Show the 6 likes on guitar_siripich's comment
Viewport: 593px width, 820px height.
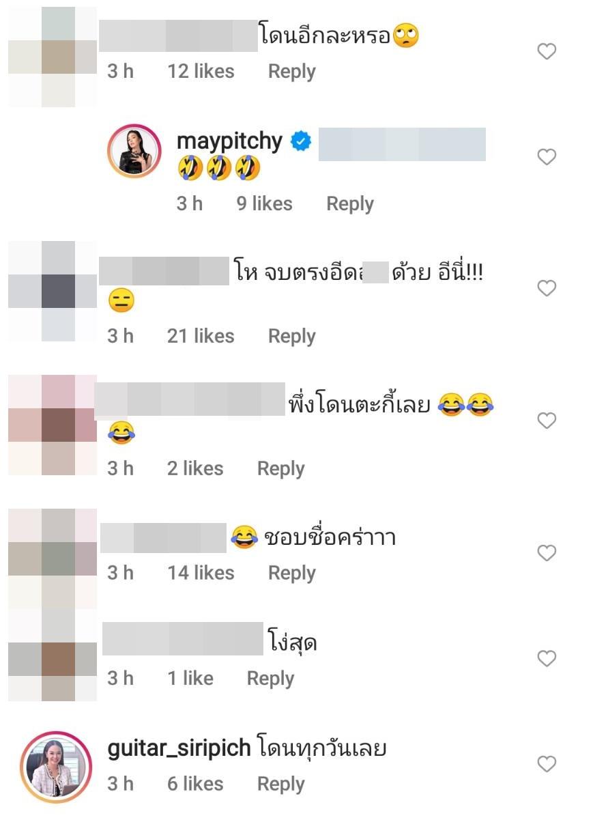tap(195, 784)
